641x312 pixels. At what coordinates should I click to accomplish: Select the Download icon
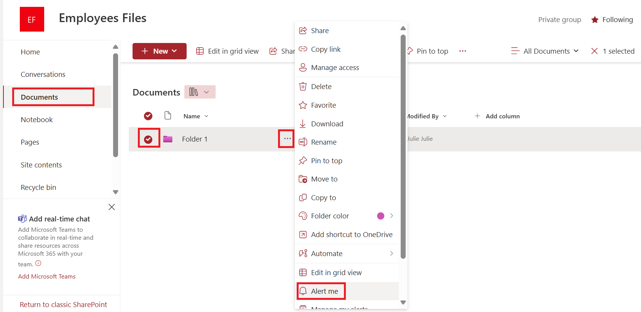coord(303,124)
